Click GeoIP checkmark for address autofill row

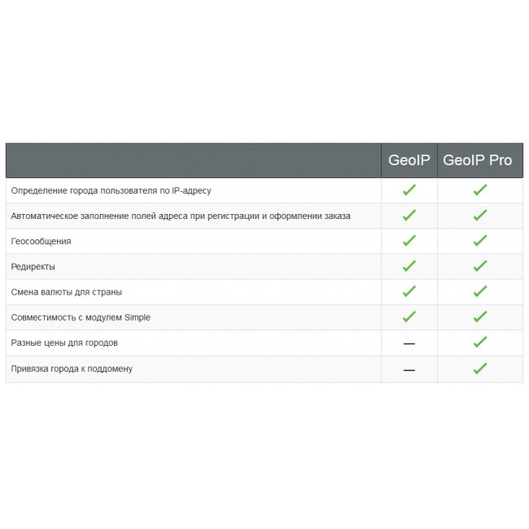(409, 216)
